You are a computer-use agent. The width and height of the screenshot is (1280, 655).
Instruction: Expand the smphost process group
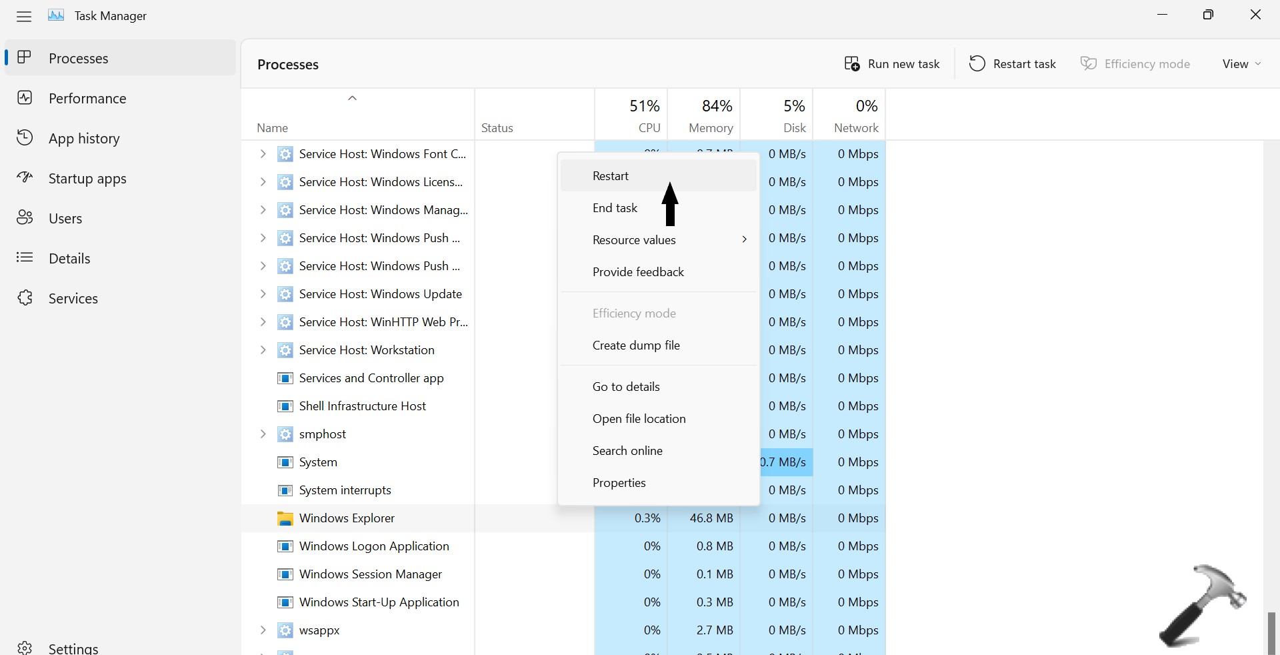tap(263, 434)
